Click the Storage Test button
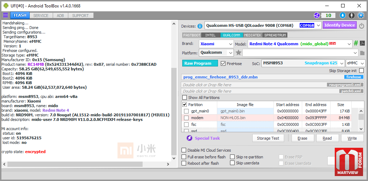The image size is (368, 181). (x=268, y=138)
